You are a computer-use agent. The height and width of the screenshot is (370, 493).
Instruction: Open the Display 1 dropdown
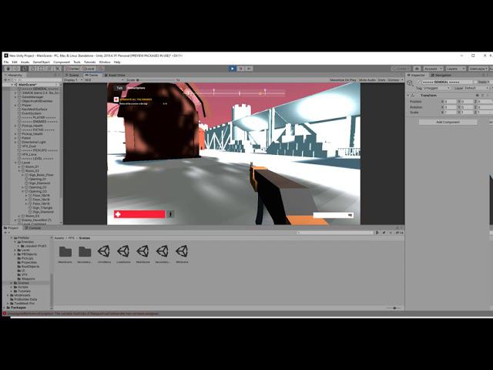[73, 80]
